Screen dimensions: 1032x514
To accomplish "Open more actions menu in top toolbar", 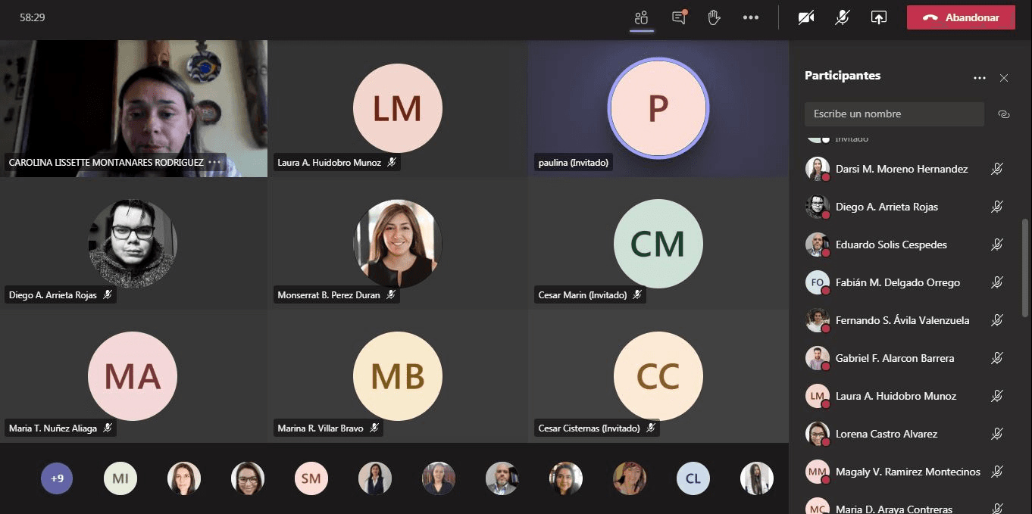I will point(751,17).
